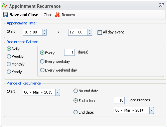167x127 pixels.
Task: Enable the All day event checkbox
Action: tap(100, 32)
